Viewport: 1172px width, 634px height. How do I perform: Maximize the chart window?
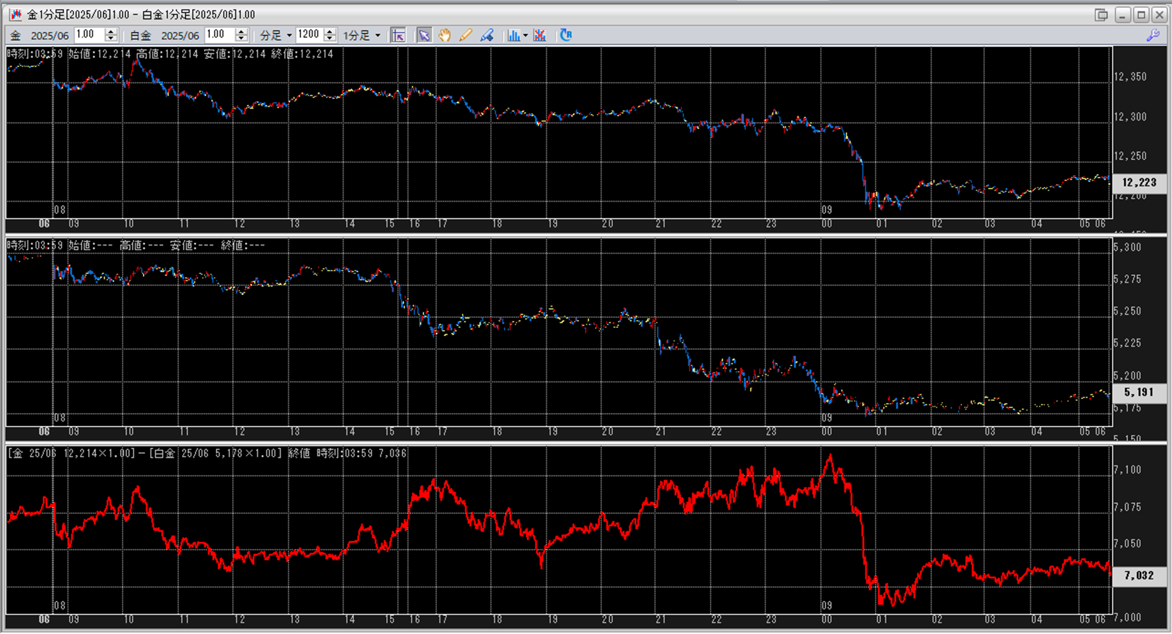[x=1141, y=15]
